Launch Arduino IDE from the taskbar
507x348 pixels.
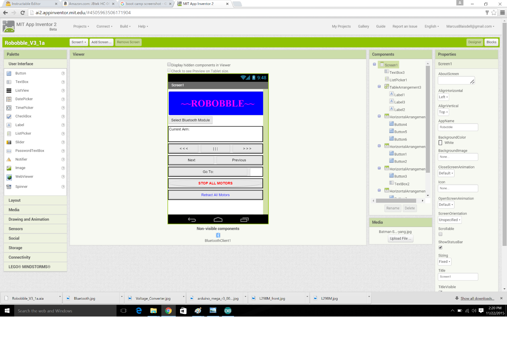[x=228, y=311]
